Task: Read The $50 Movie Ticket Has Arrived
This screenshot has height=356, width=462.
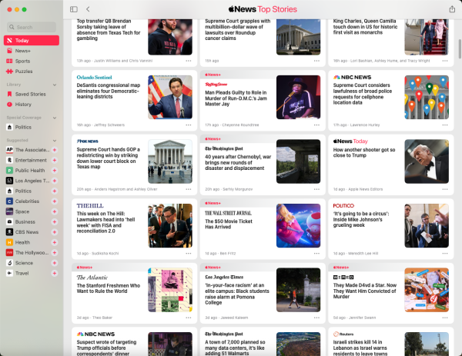Action: pos(229,225)
